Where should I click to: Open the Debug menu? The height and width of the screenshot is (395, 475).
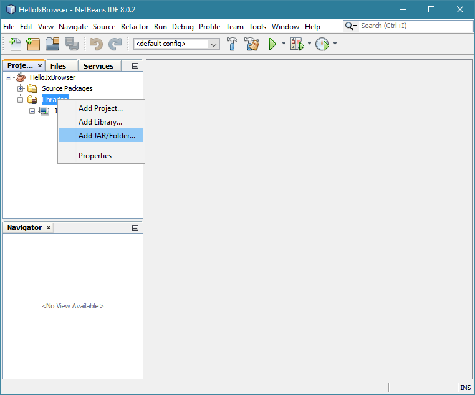[x=183, y=27]
